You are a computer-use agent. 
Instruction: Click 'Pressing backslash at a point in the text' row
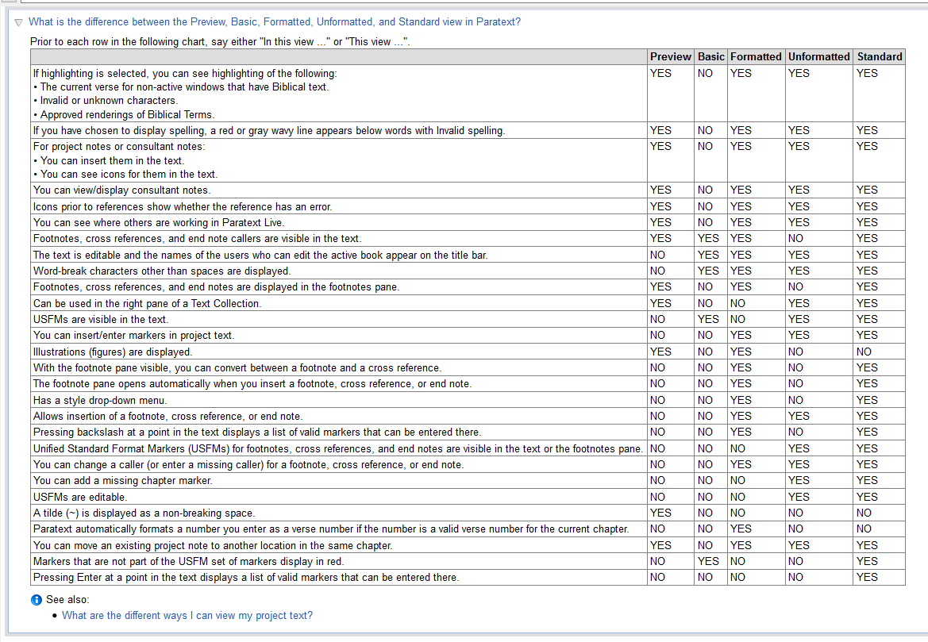468,432
